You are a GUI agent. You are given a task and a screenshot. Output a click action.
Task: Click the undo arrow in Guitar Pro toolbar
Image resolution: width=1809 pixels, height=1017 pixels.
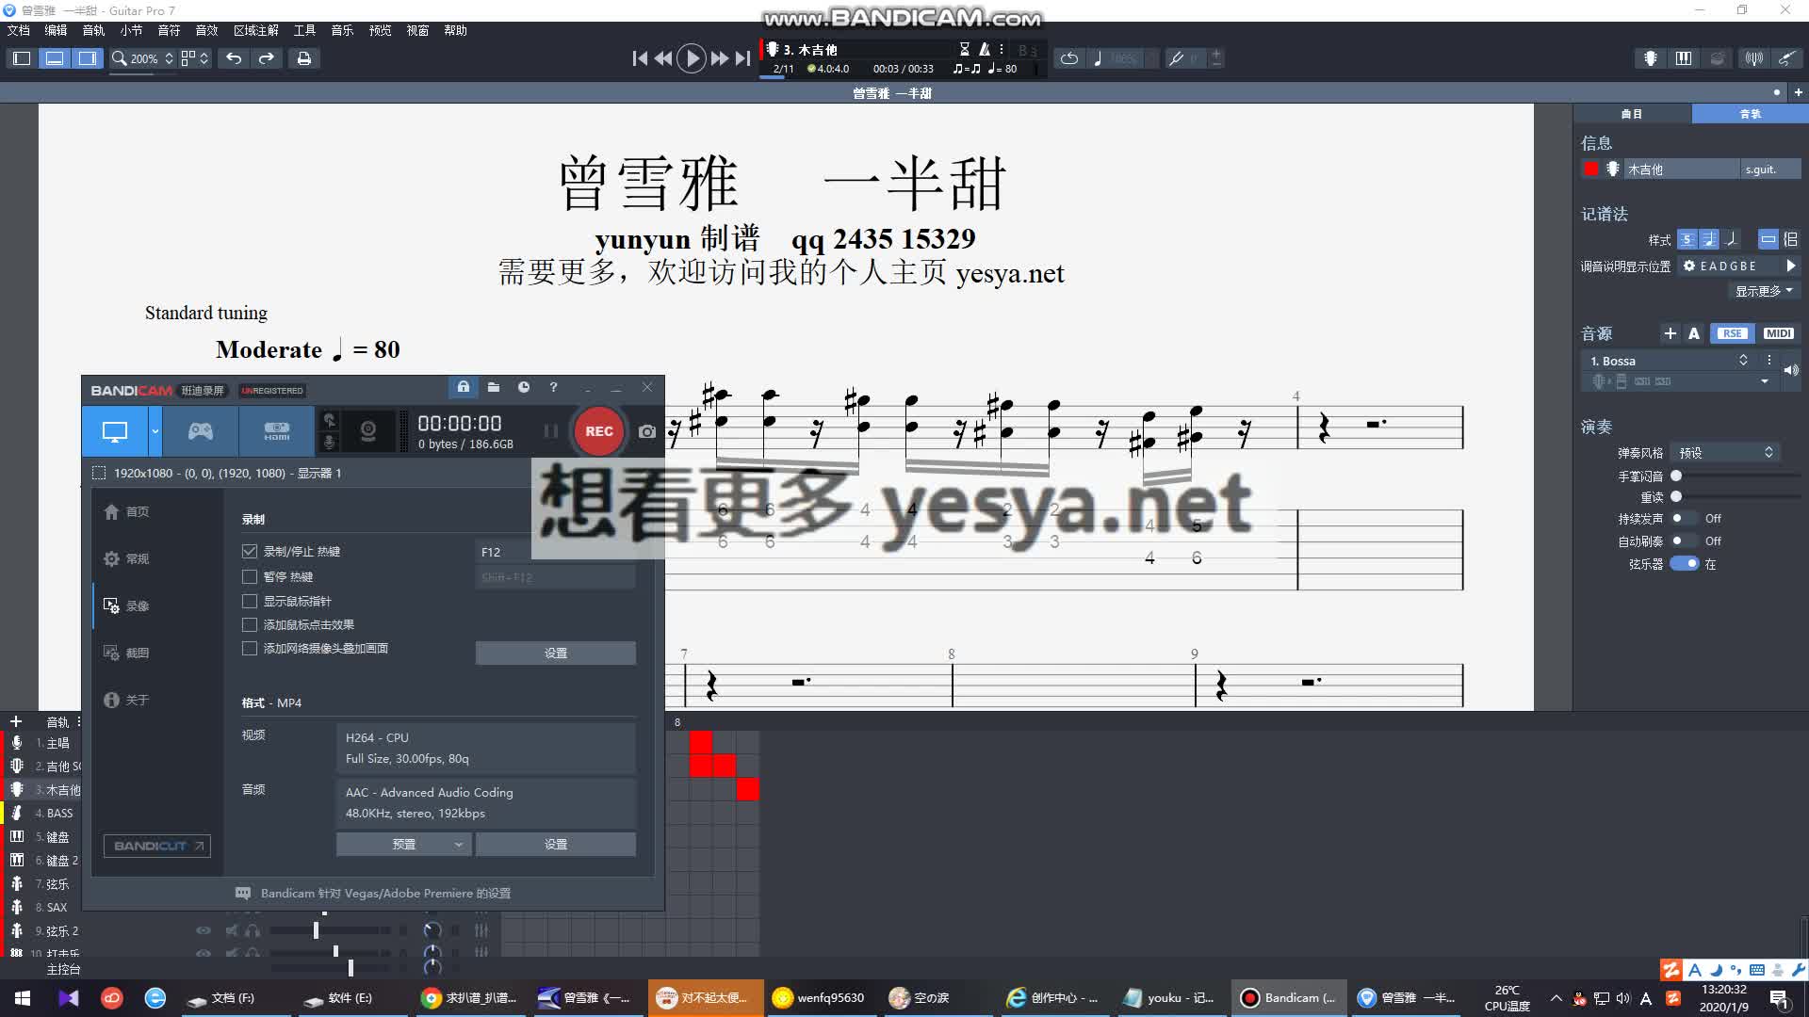coord(234,58)
